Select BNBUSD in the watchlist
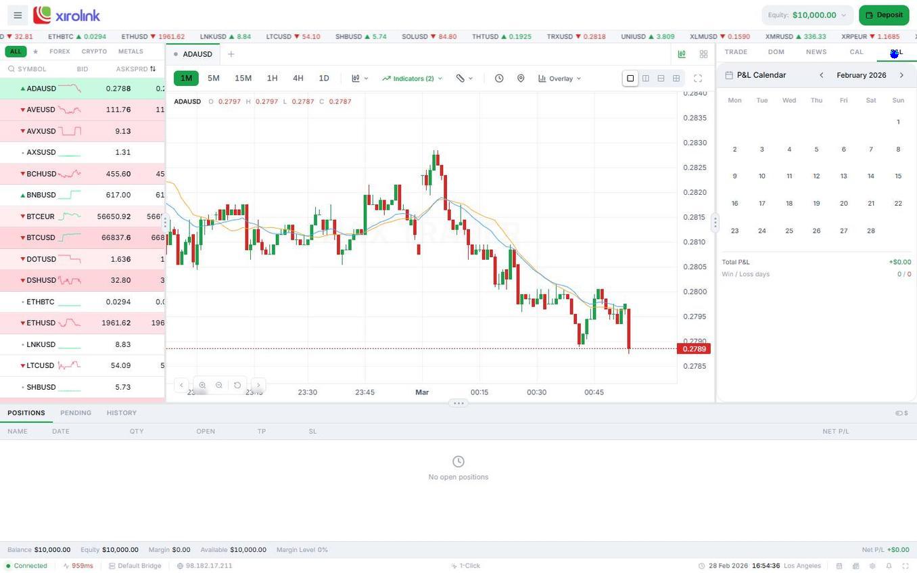This screenshot has height=573, width=917. [x=83, y=195]
